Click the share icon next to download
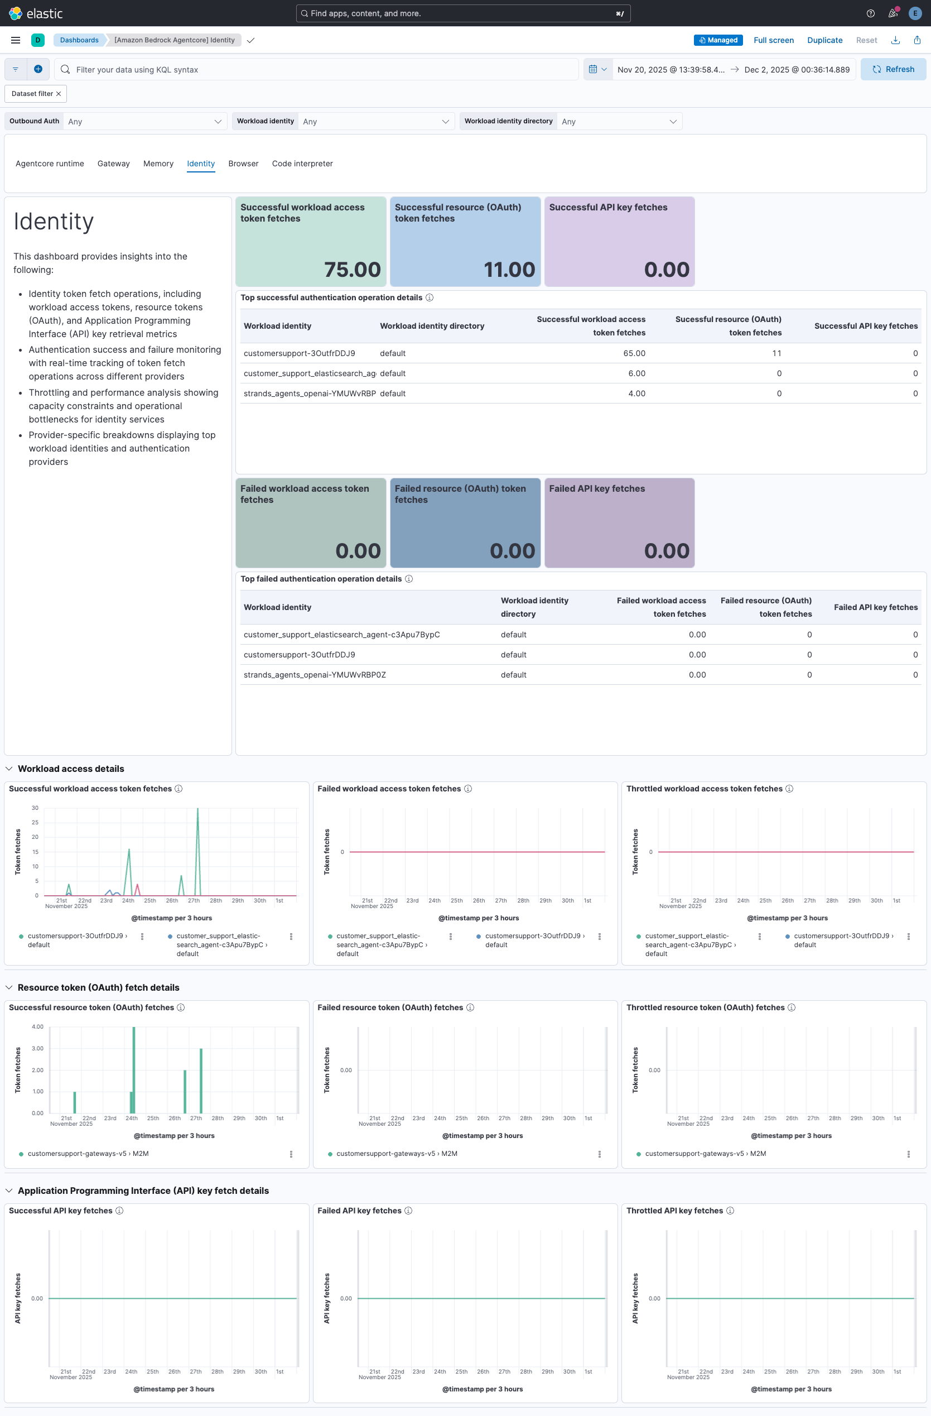Viewport: 931px width, 1416px height. click(916, 40)
